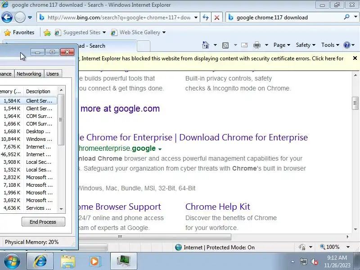Open more at google.com link
360x270 pixels.
(x=120, y=108)
